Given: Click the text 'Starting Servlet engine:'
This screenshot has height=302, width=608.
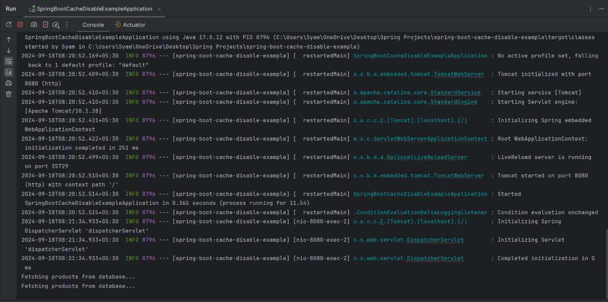Looking at the screenshot, I should [538, 102].
